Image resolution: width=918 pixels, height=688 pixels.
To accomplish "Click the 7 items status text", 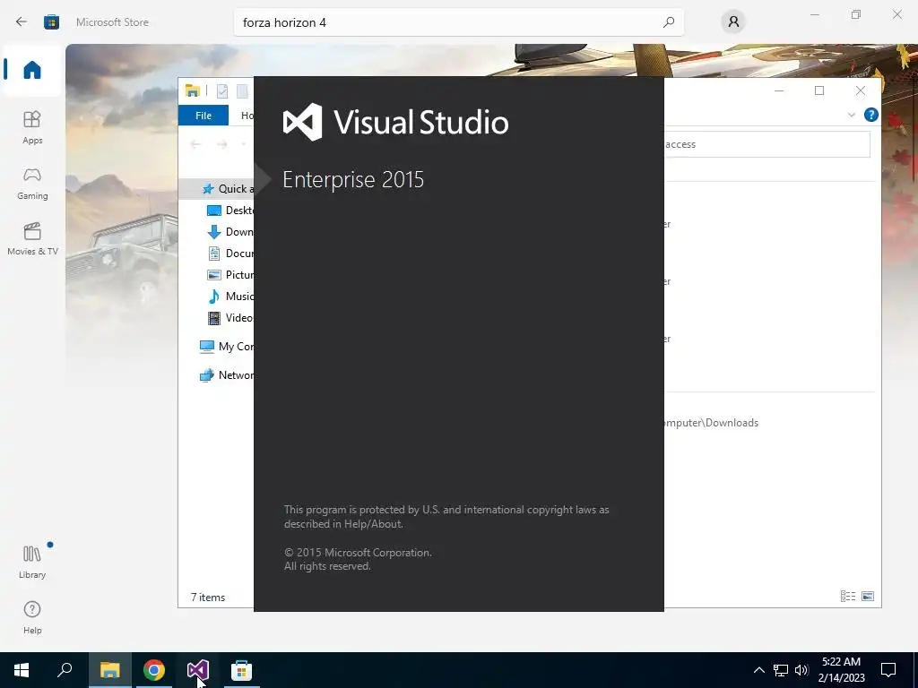I will click(208, 598).
